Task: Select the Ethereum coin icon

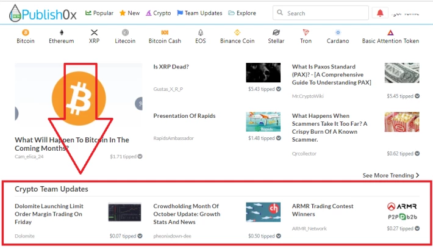Action: (62, 32)
